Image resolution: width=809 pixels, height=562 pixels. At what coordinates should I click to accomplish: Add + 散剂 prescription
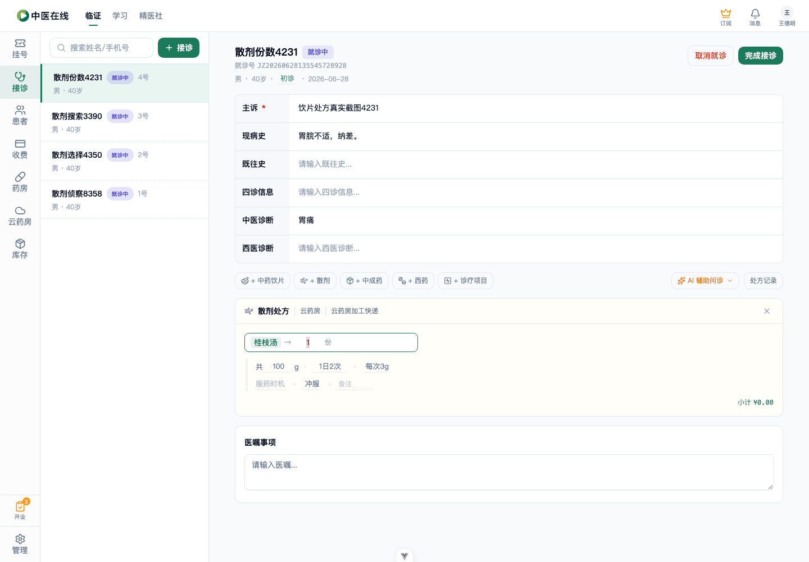click(x=315, y=281)
